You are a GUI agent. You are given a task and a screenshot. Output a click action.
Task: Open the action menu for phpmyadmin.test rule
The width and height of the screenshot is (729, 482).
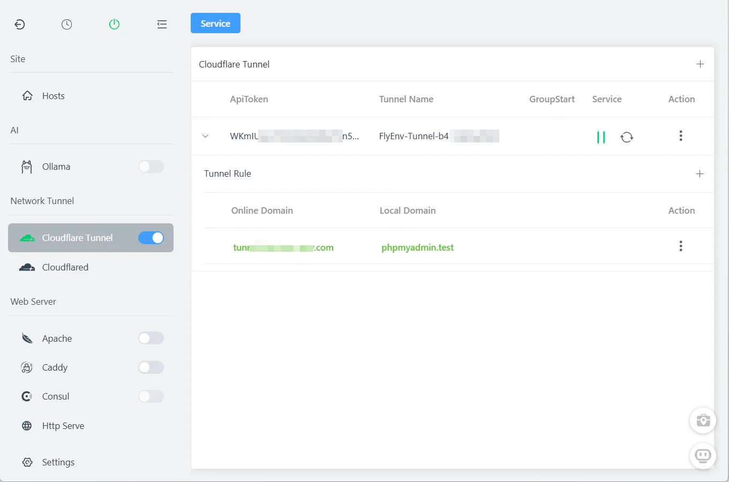[x=680, y=246]
